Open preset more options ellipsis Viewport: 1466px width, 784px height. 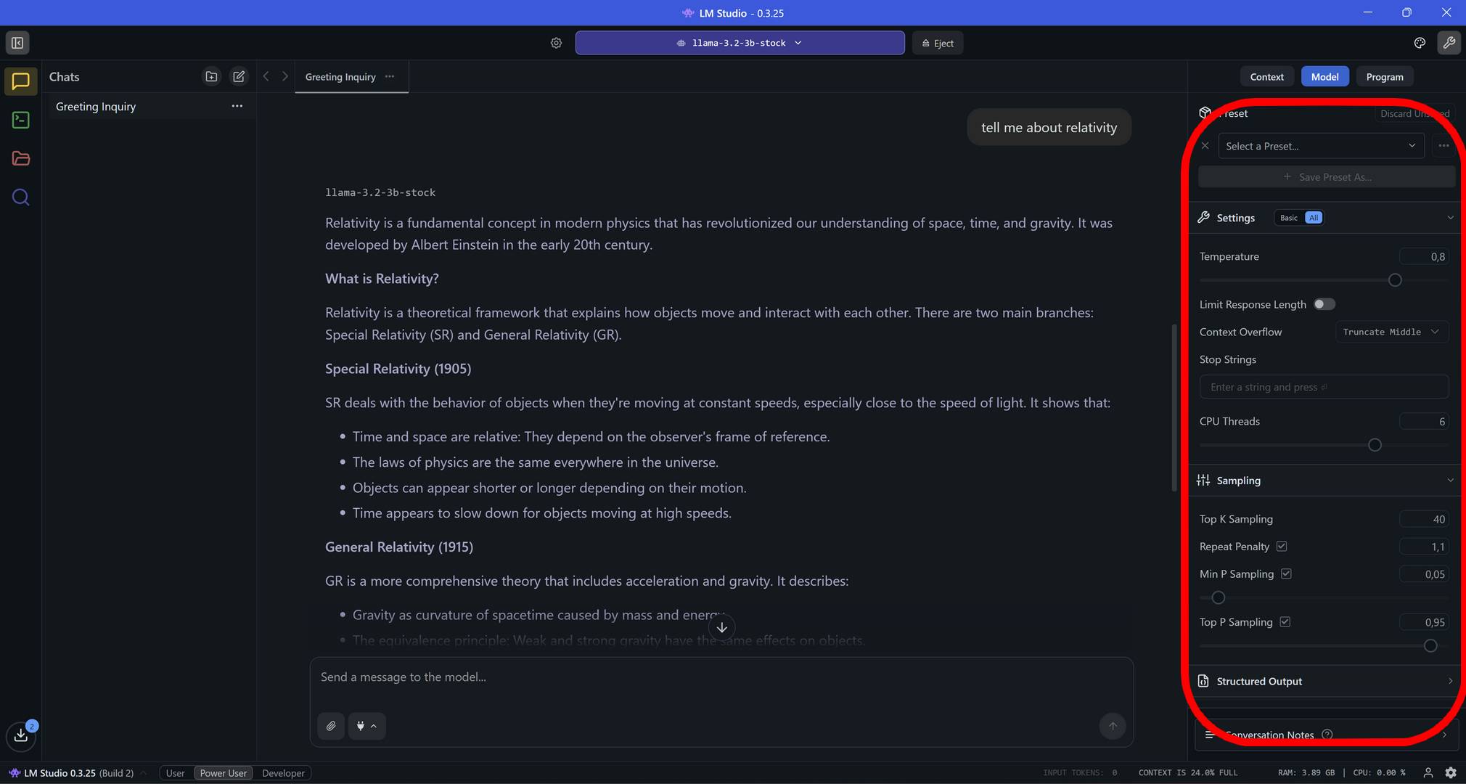point(1444,146)
